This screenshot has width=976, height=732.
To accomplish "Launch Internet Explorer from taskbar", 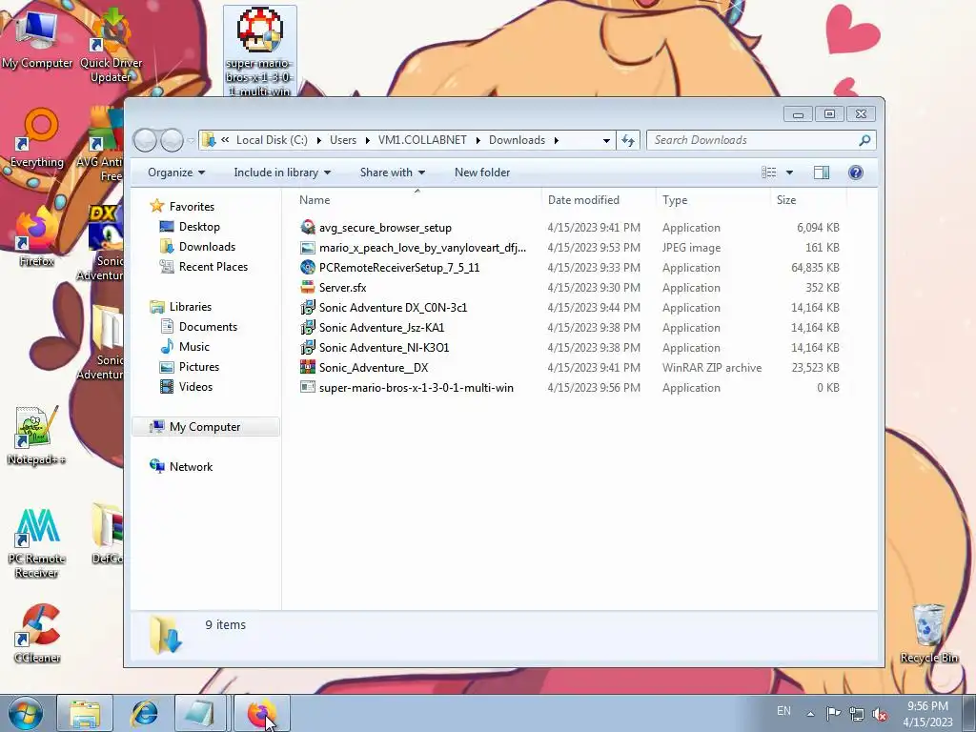I will 144,713.
